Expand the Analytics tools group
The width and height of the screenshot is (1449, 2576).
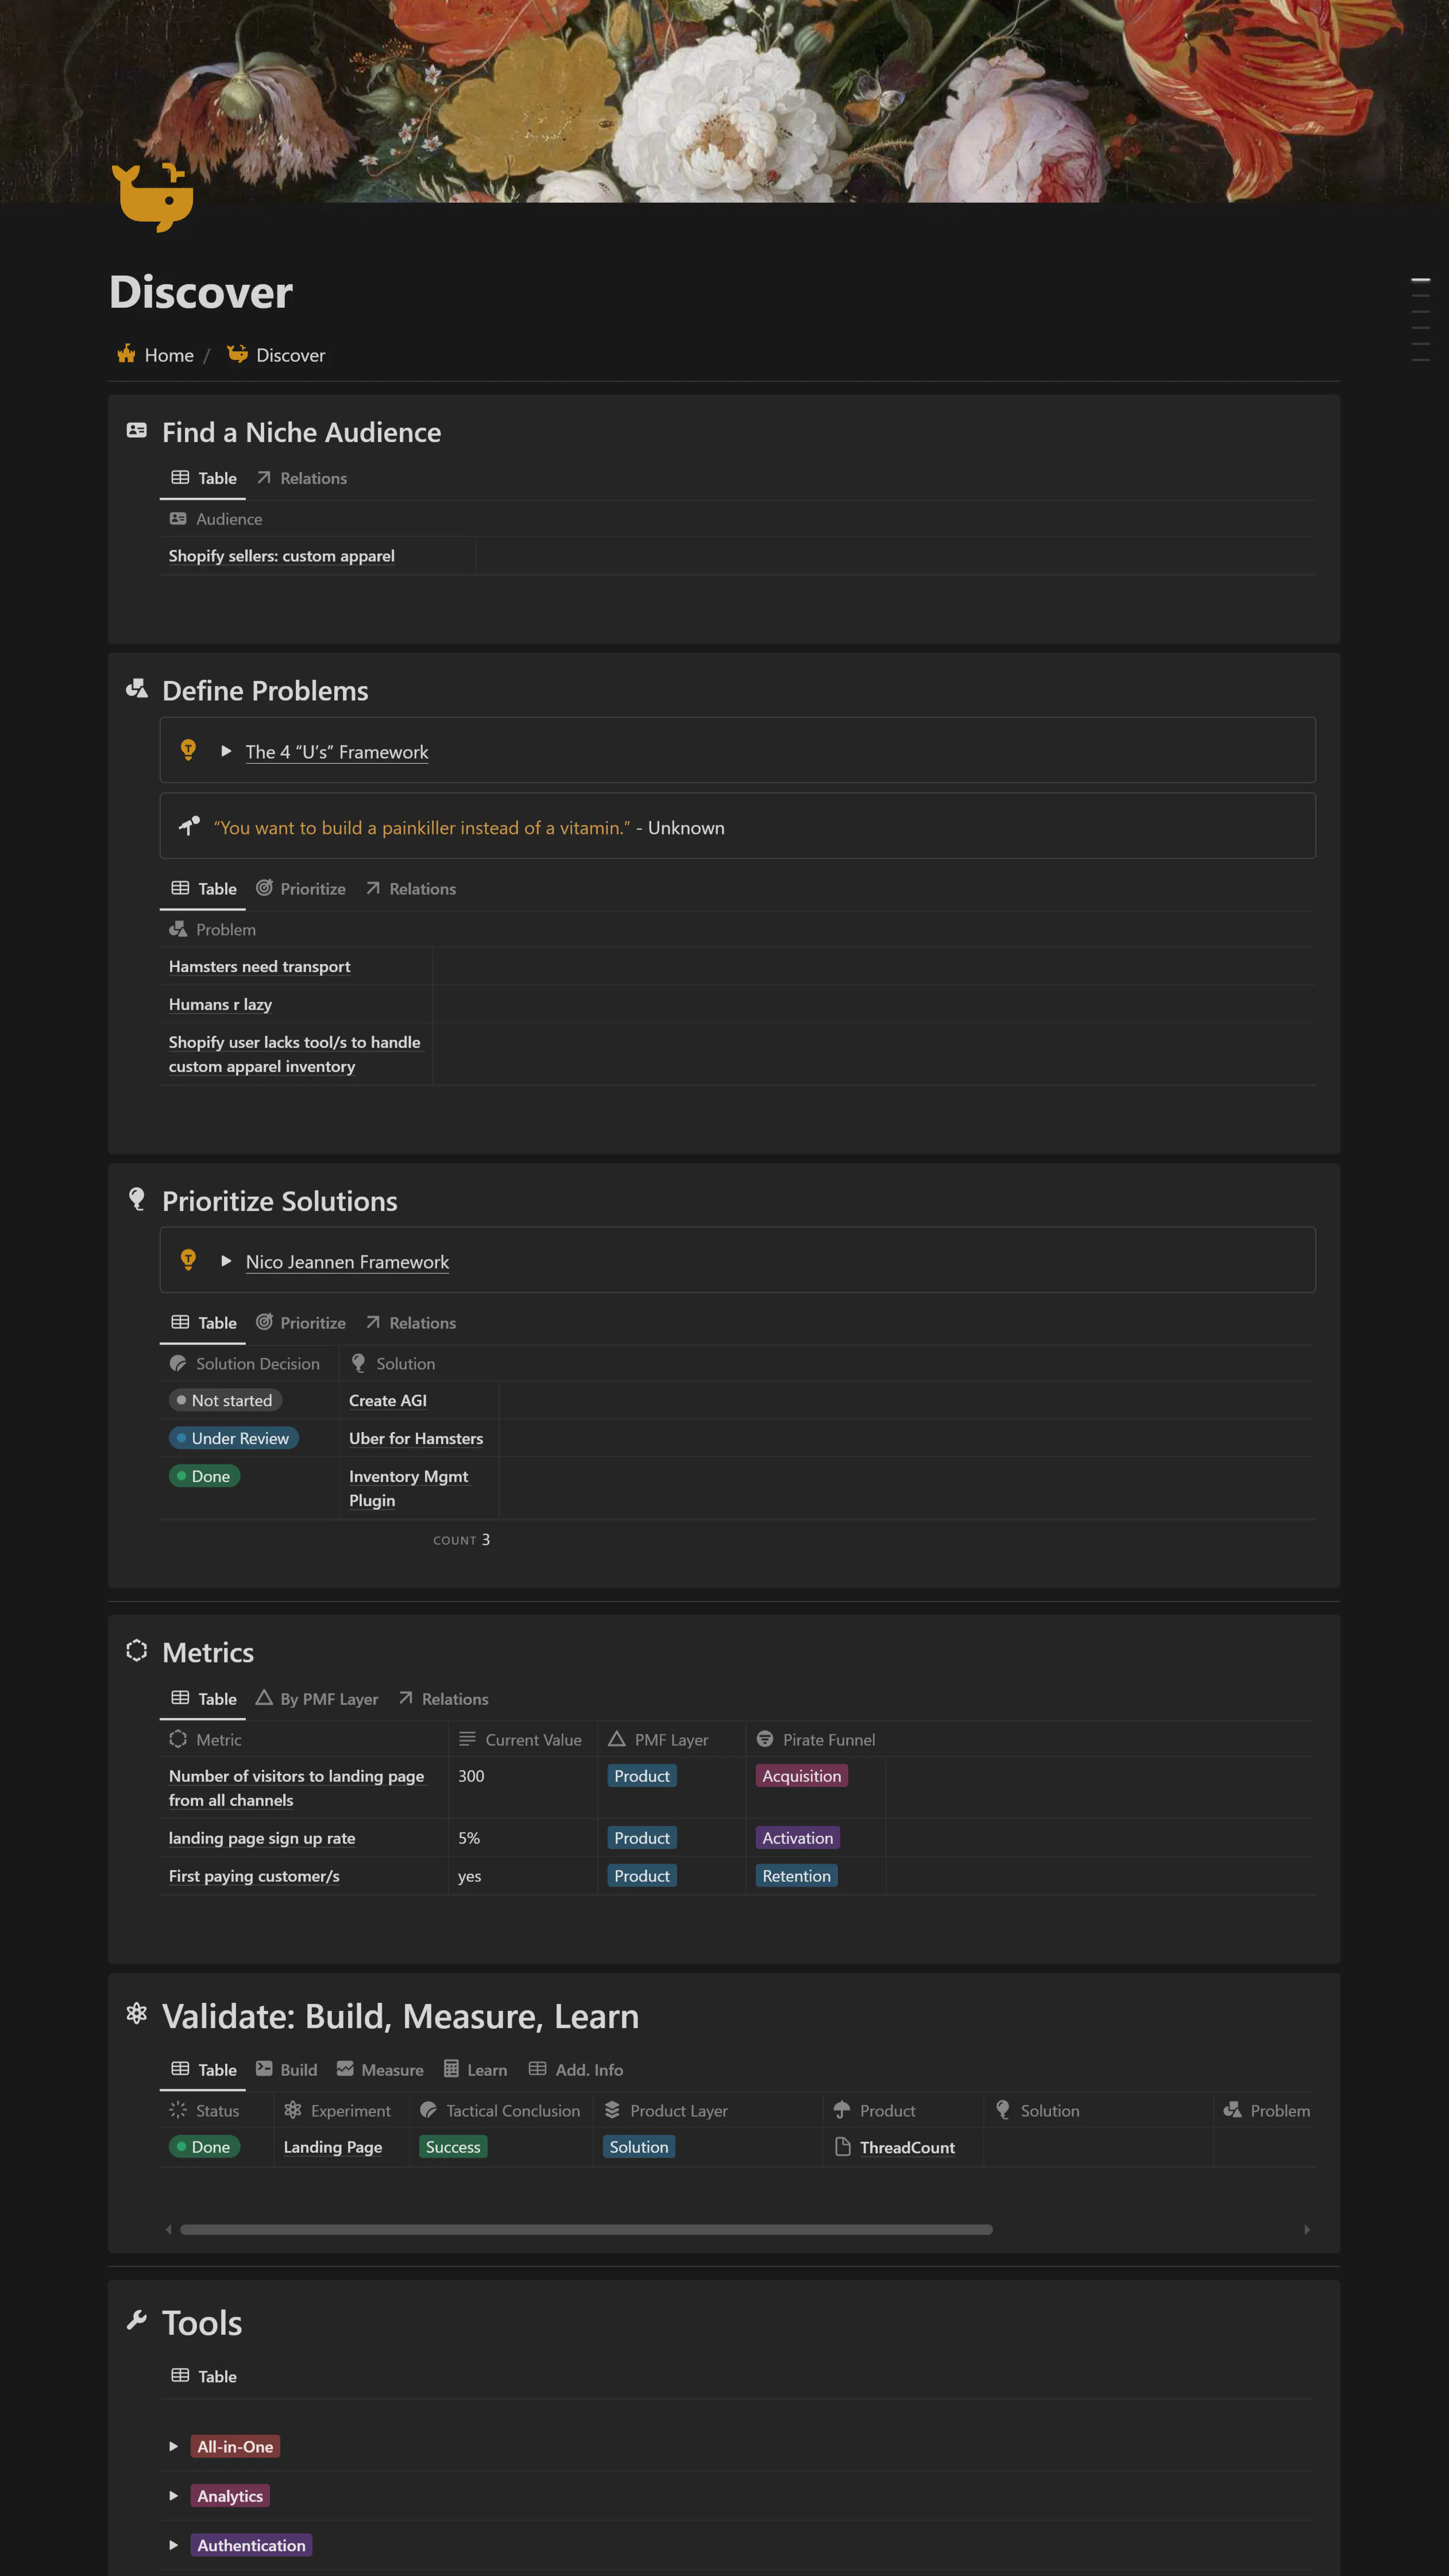tap(173, 2496)
